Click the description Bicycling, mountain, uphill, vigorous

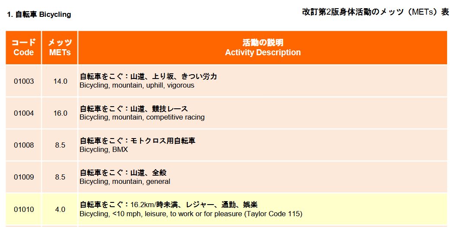coord(137,85)
